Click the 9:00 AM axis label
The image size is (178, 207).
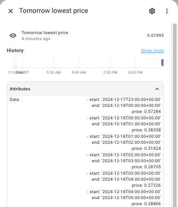pos(79,72)
